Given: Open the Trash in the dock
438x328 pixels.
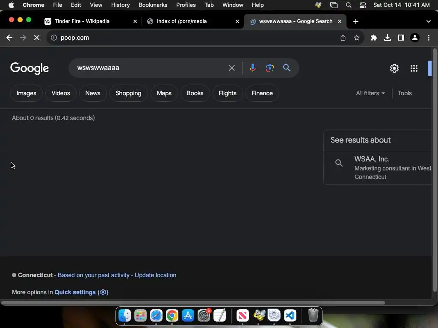Looking at the screenshot, I should pos(313,316).
